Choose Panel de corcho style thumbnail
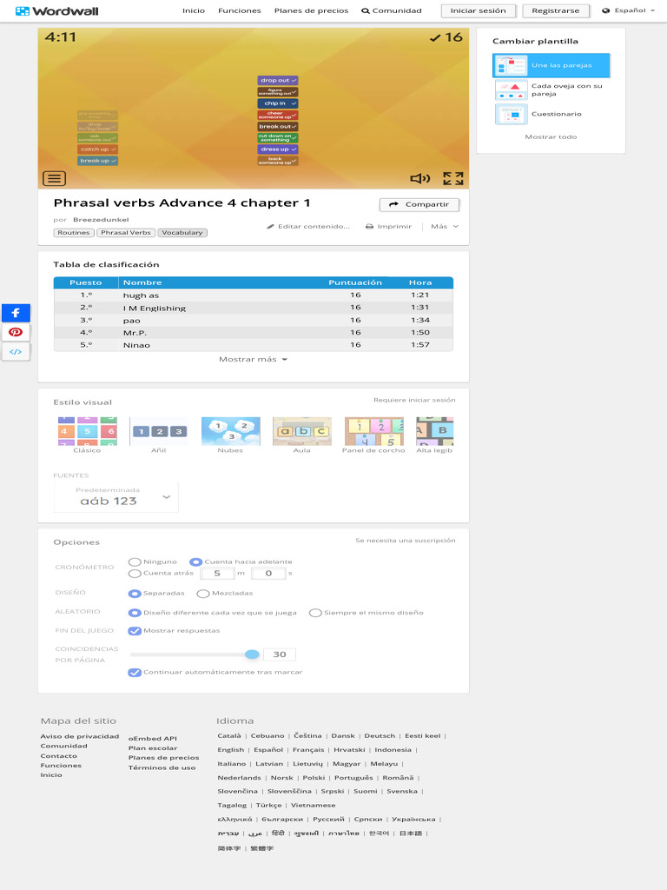The height and width of the screenshot is (890, 667). [373, 431]
